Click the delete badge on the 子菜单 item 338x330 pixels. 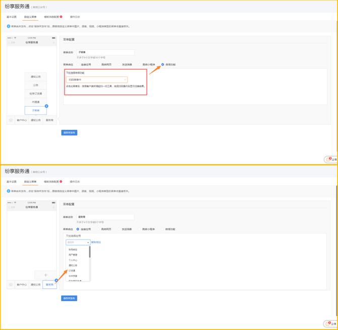click(x=46, y=106)
